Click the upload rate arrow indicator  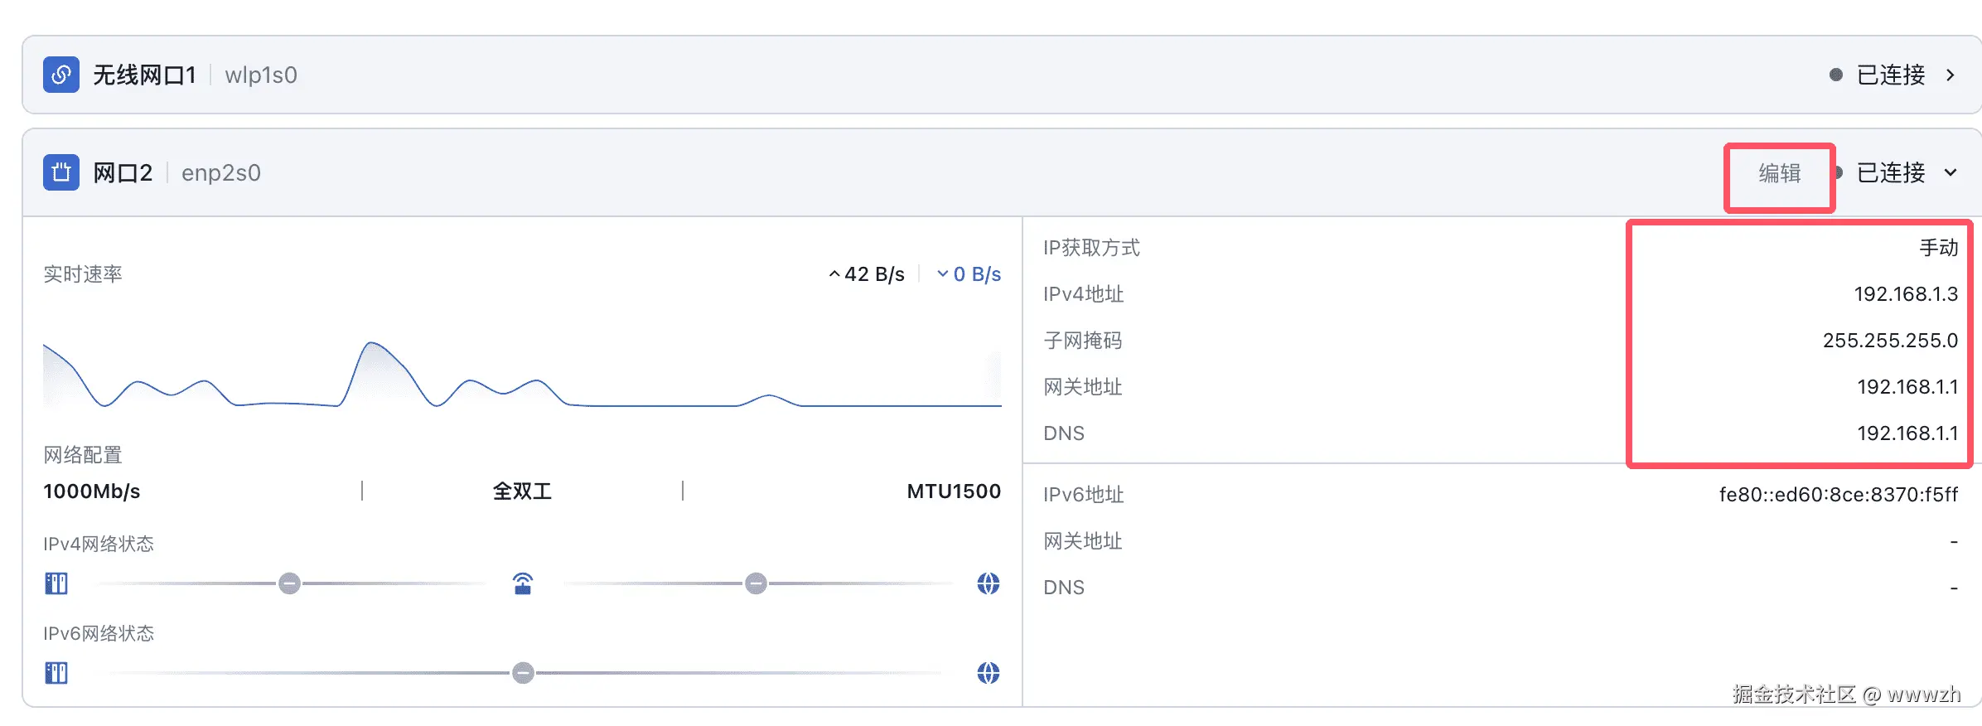[834, 274]
